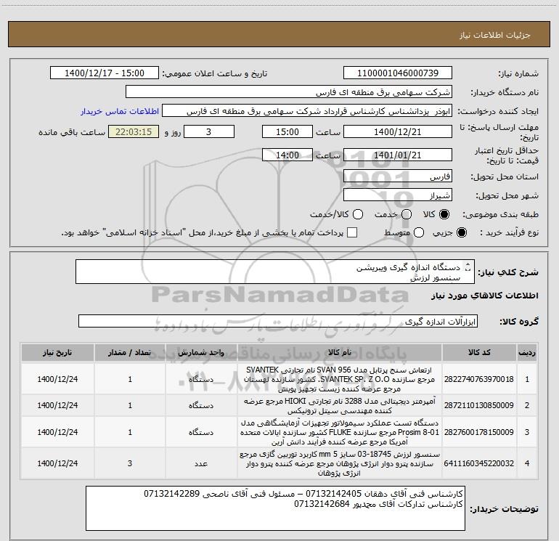Click the جزئیات اطلاعات نیاز header title
The height and width of the screenshot is (541, 559).
pos(494,35)
